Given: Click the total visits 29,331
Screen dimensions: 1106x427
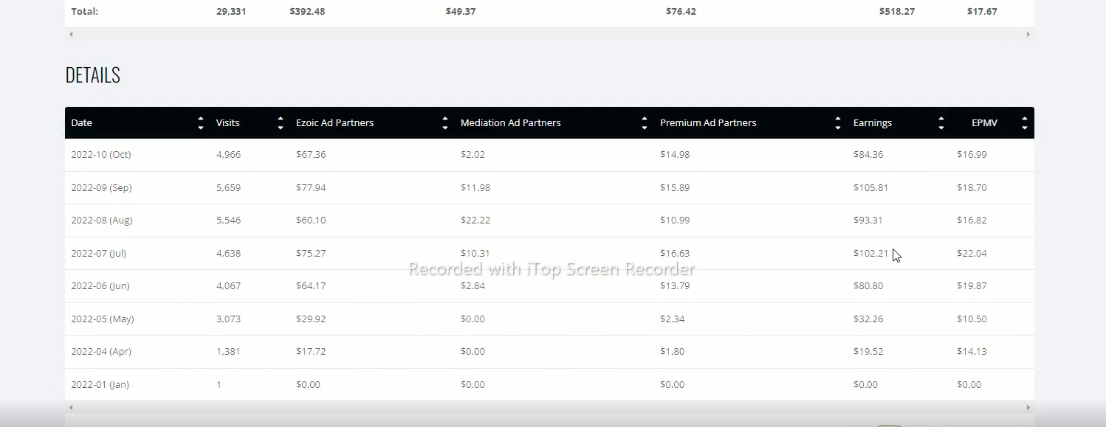Looking at the screenshot, I should [x=231, y=12].
